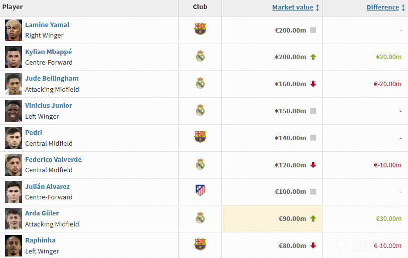Open Lamine Yamal's player profile link
The height and width of the screenshot is (258, 408).
[47, 25]
